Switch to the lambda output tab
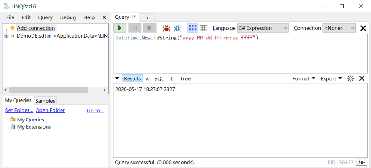The height and width of the screenshot is (168, 371). pos(147,78)
